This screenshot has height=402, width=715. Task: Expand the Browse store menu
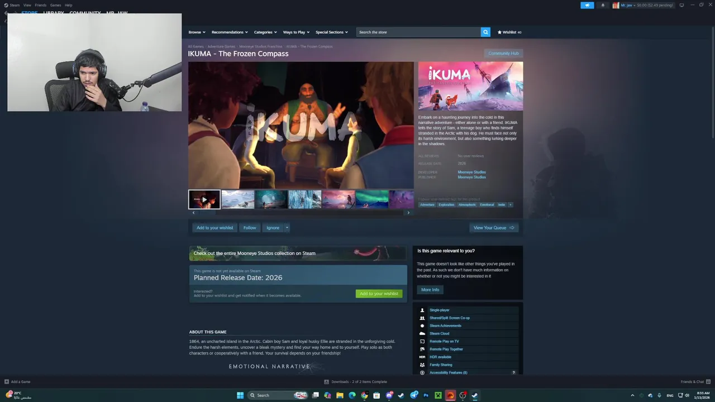(x=197, y=32)
